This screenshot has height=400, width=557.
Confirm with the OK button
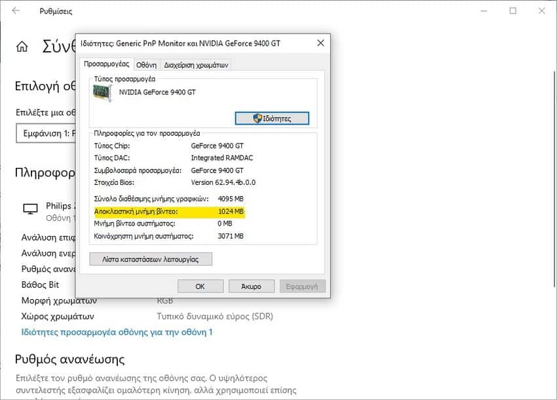[x=201, y=286]
